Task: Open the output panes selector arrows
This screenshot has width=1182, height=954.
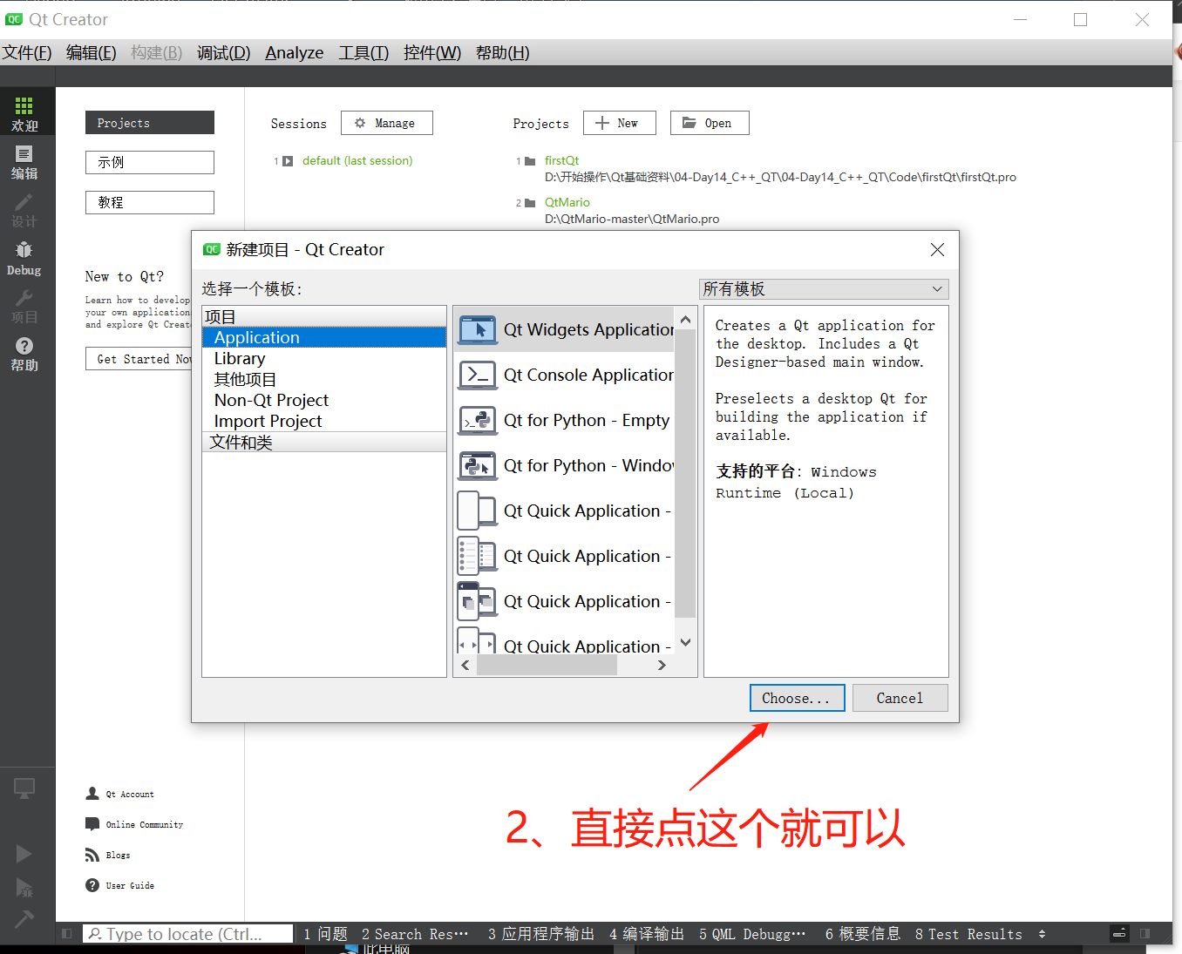Action: coord(1042,934)
